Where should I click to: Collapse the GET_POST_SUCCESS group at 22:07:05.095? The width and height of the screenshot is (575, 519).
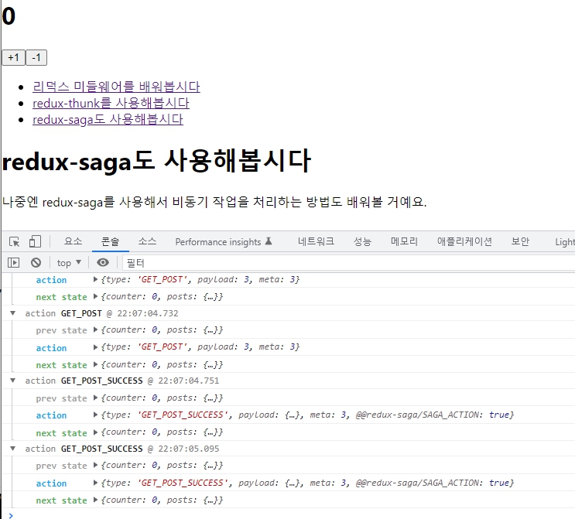(13, 449)
